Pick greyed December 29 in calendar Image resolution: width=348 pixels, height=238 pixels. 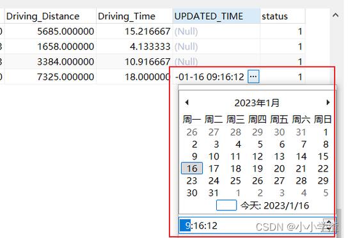[x=257, y=132]
